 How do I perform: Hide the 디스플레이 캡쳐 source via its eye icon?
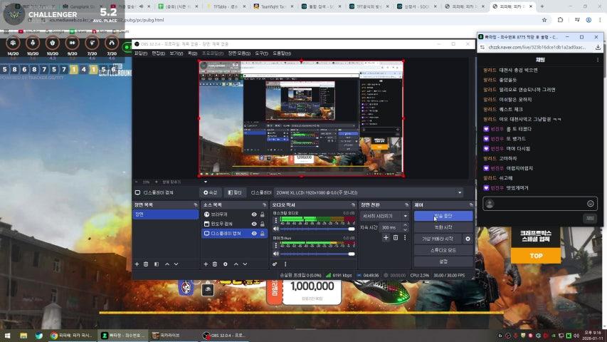[254, 233]
